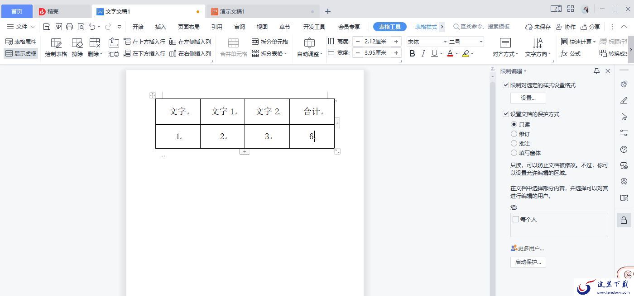Select the 擦除 eraser tool
The height and width of the screenshot is (296, 634).
(77, 47)
